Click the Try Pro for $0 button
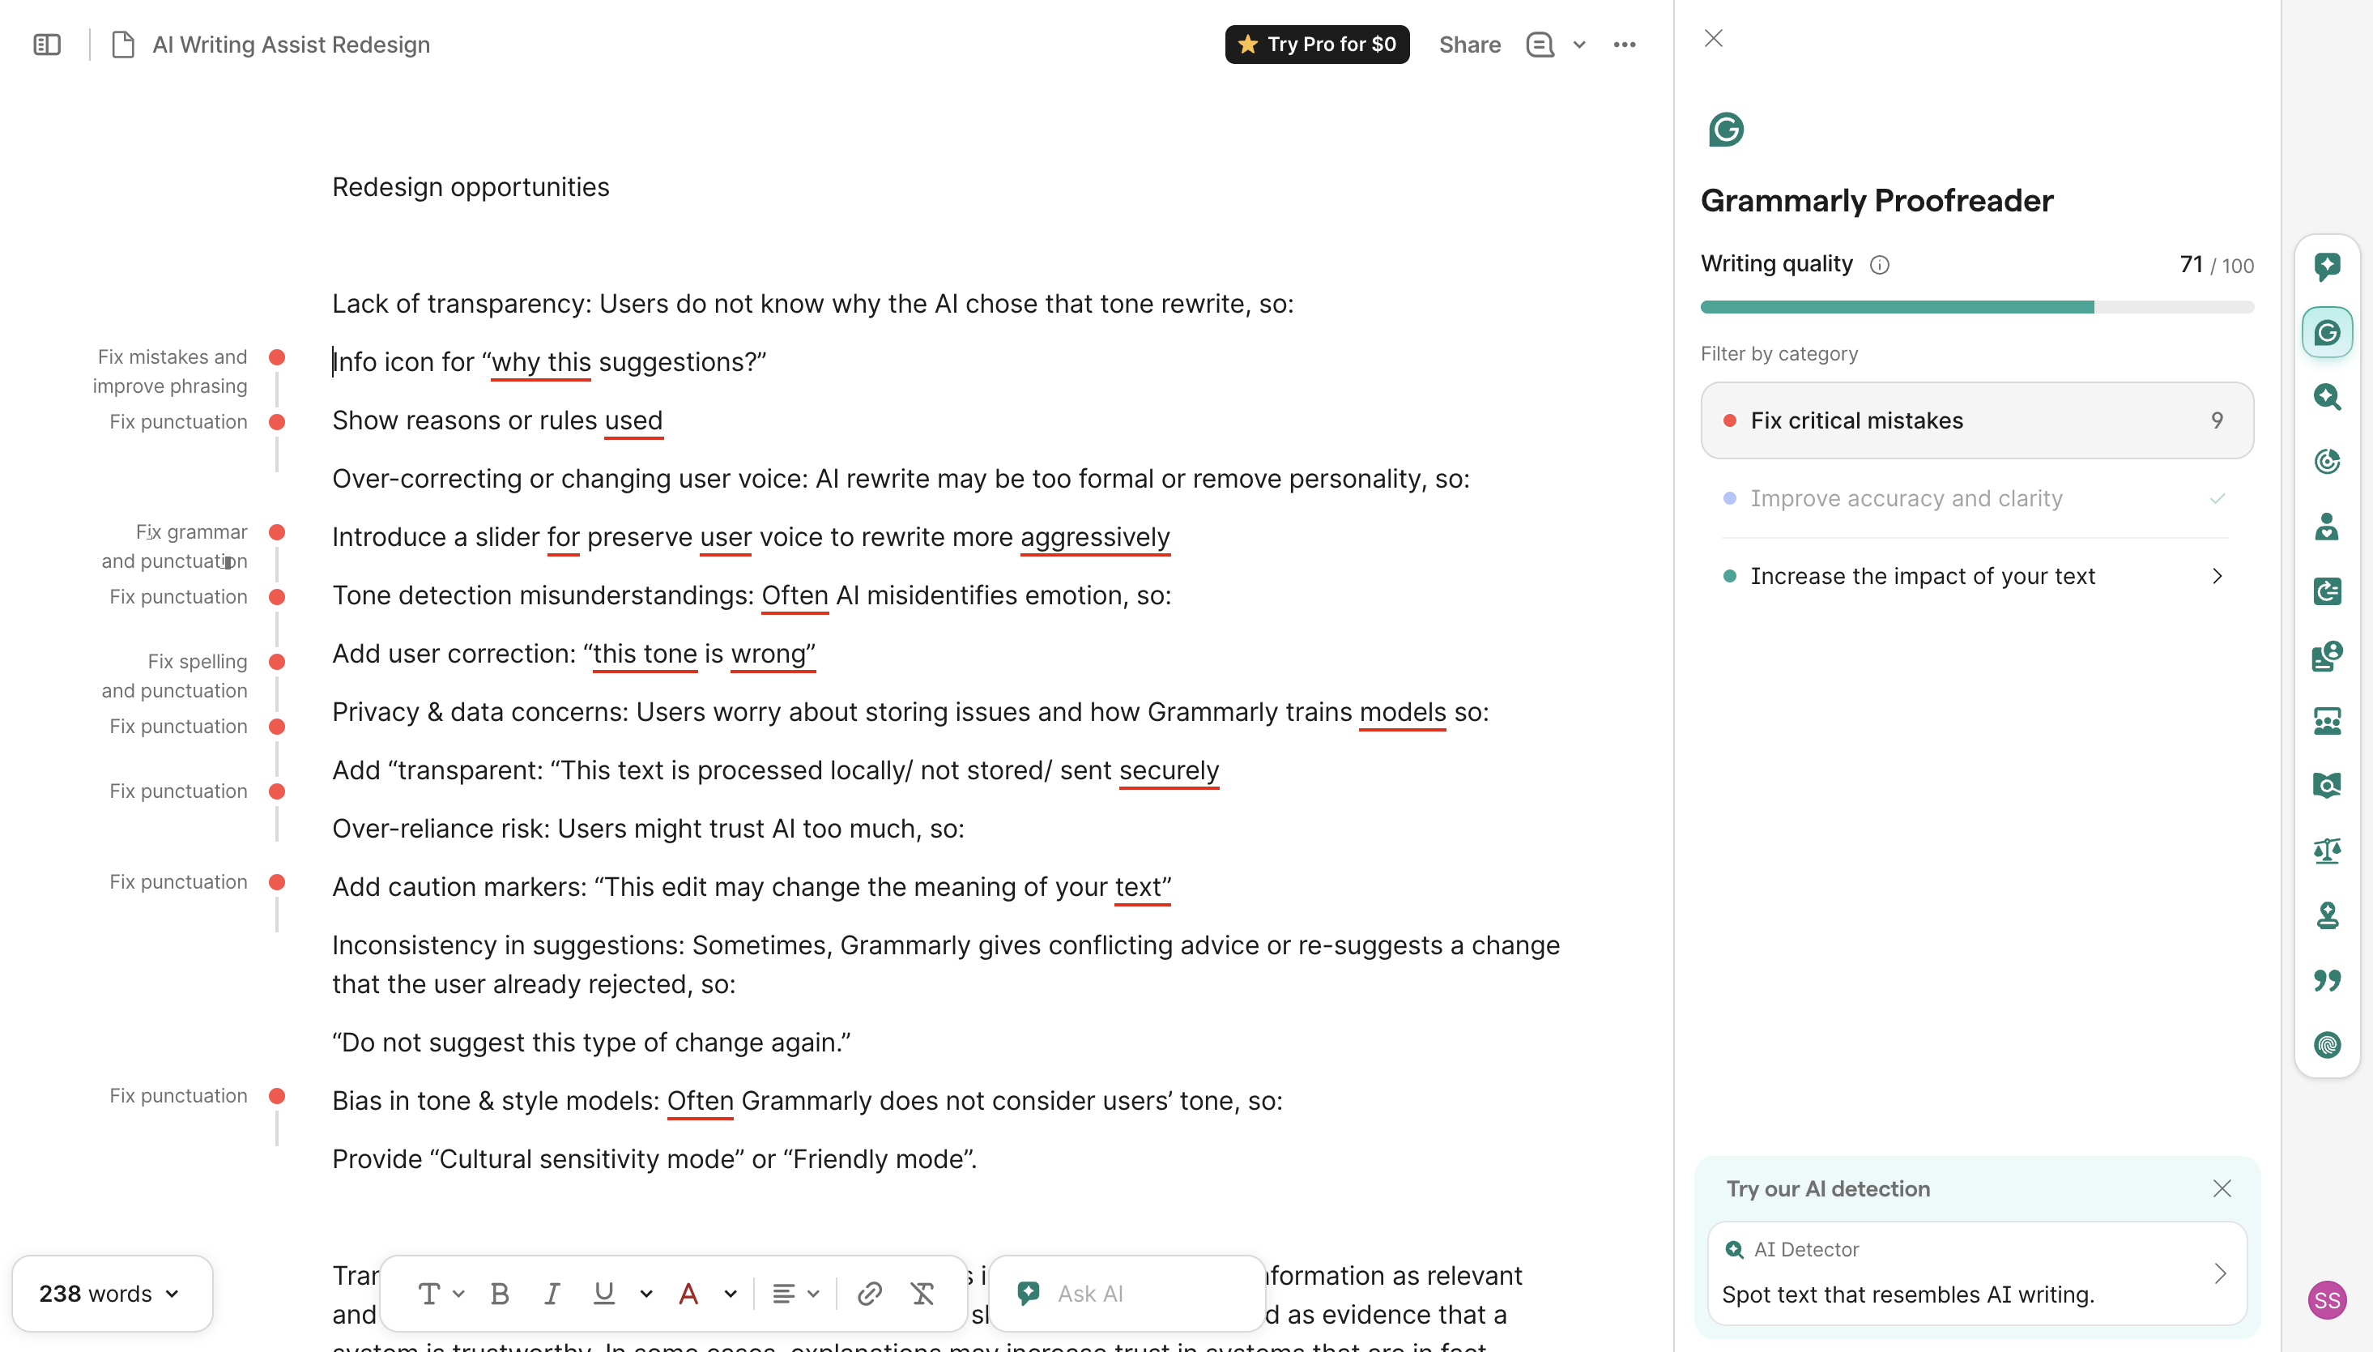 pyautogui.click(x=1316, y=45)
